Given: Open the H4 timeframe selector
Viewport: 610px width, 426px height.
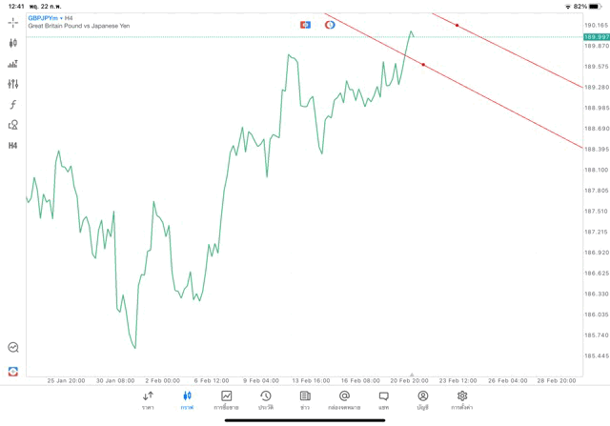Looking at the screenshot, I should [x=12, y=145].
